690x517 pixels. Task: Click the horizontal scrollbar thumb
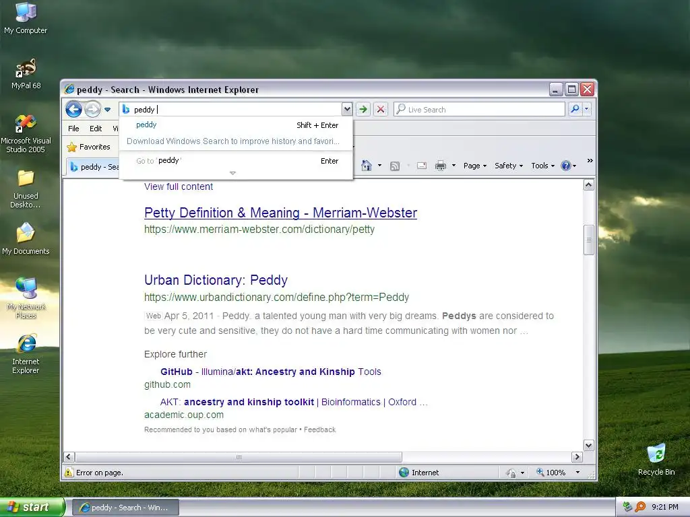[x=239, y=457]
